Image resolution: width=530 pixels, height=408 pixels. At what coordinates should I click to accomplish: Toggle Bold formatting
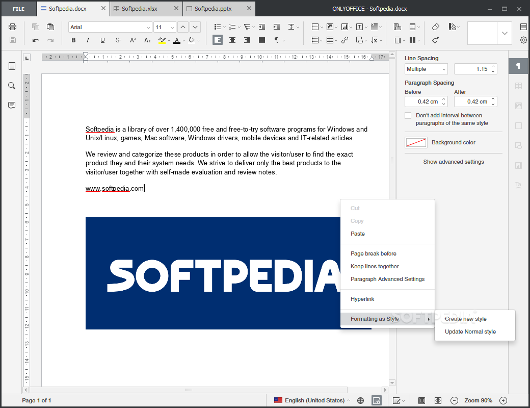(x=73, y=40)
